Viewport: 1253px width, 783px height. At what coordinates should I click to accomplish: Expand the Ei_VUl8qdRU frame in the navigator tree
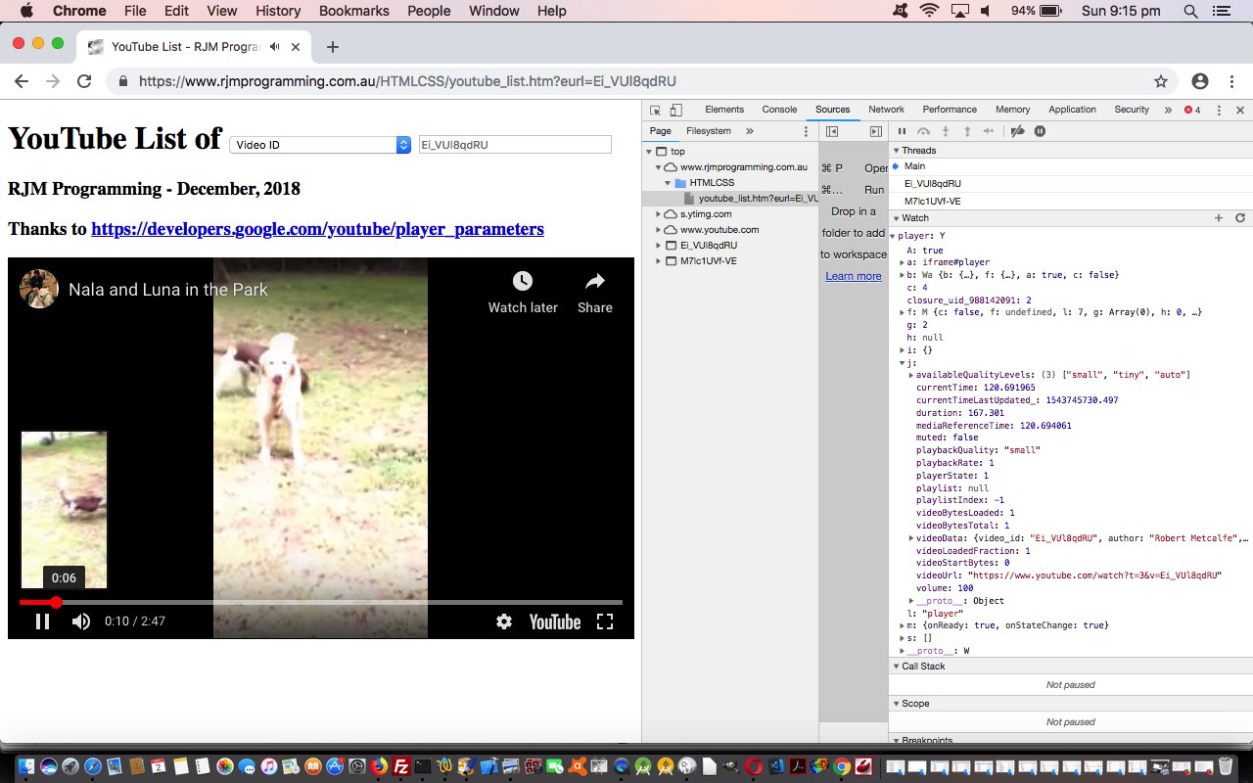(658, 246)
